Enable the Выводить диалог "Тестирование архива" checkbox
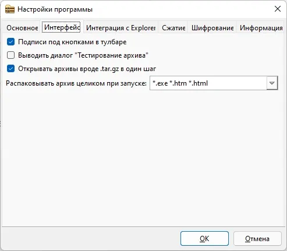287x251 pixels. 10,55
